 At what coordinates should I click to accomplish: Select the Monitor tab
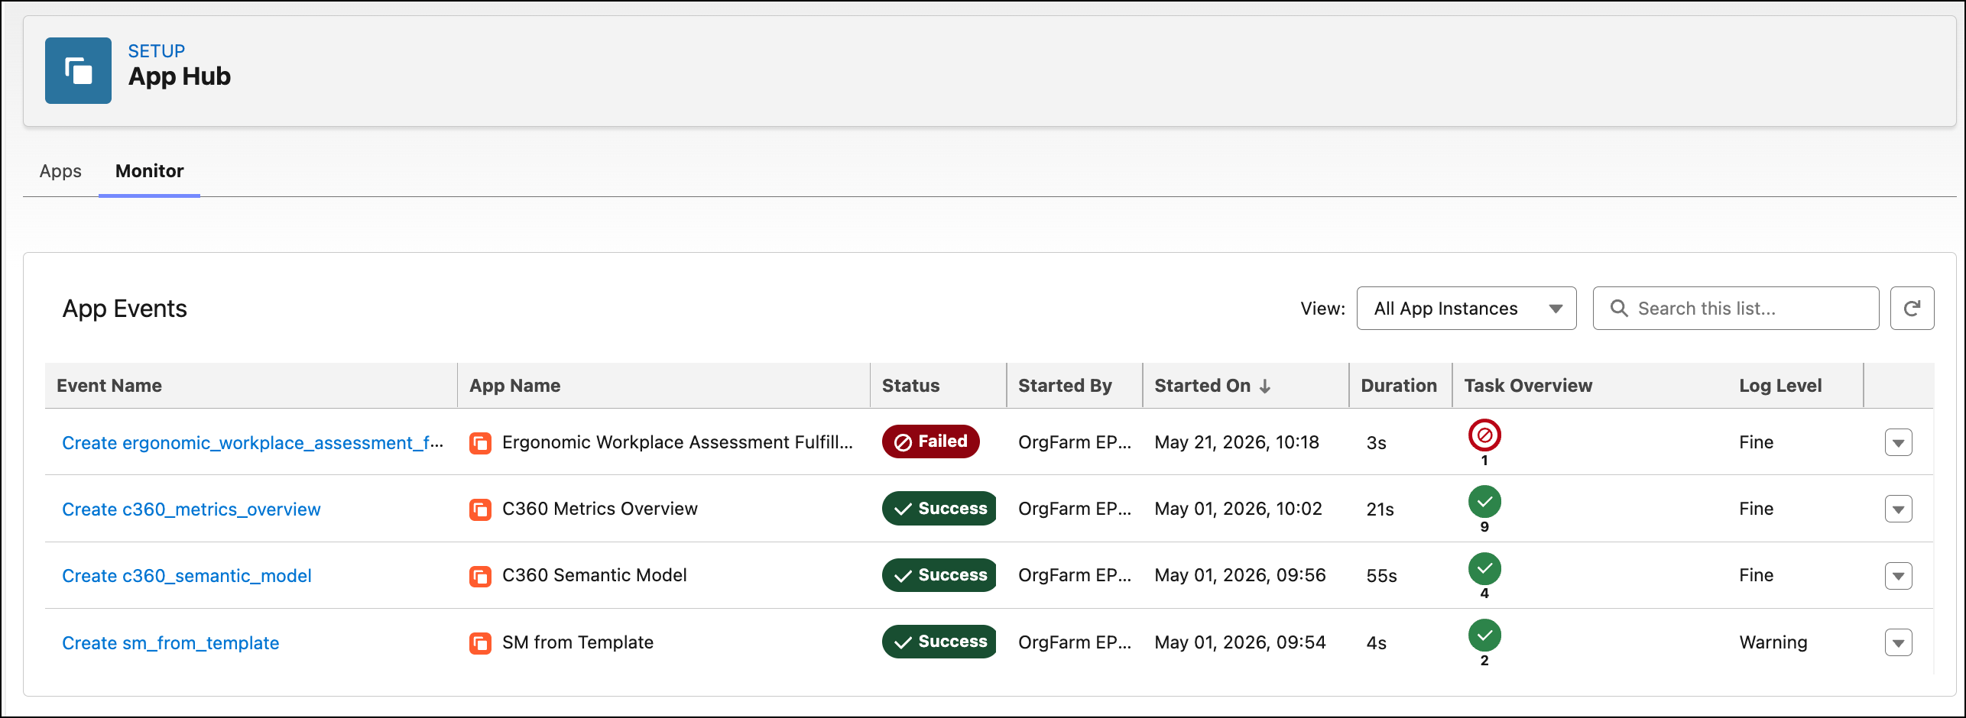pyautogui.click(x=150, y=171)
